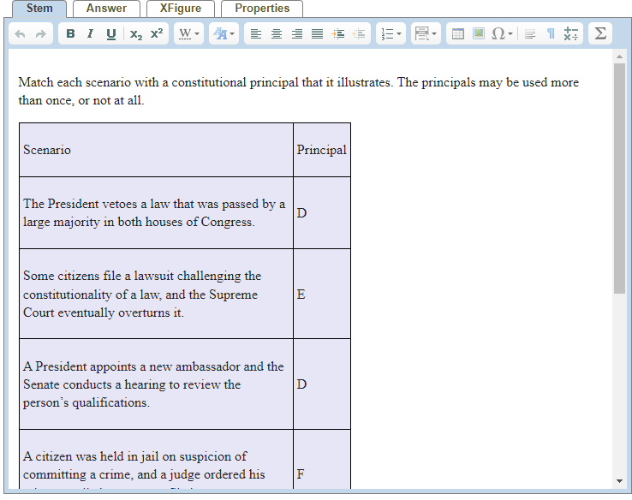Increase paragraph indent
Image resolution: width=632 pixels, height=500 pixels.
tap(338, 33)
